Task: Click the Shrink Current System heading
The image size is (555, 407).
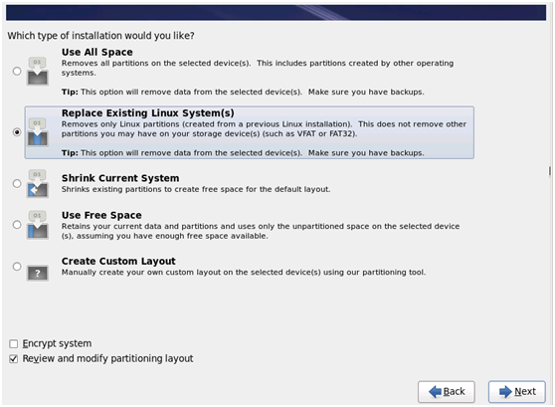Action: 120,178
